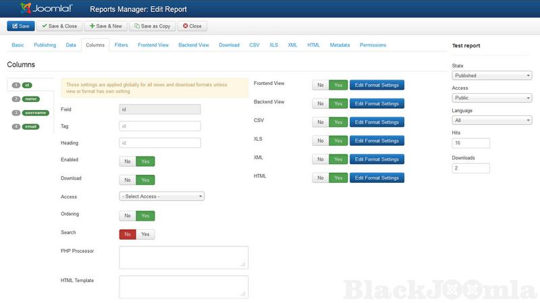Click the Save button with edit icon

20,26
